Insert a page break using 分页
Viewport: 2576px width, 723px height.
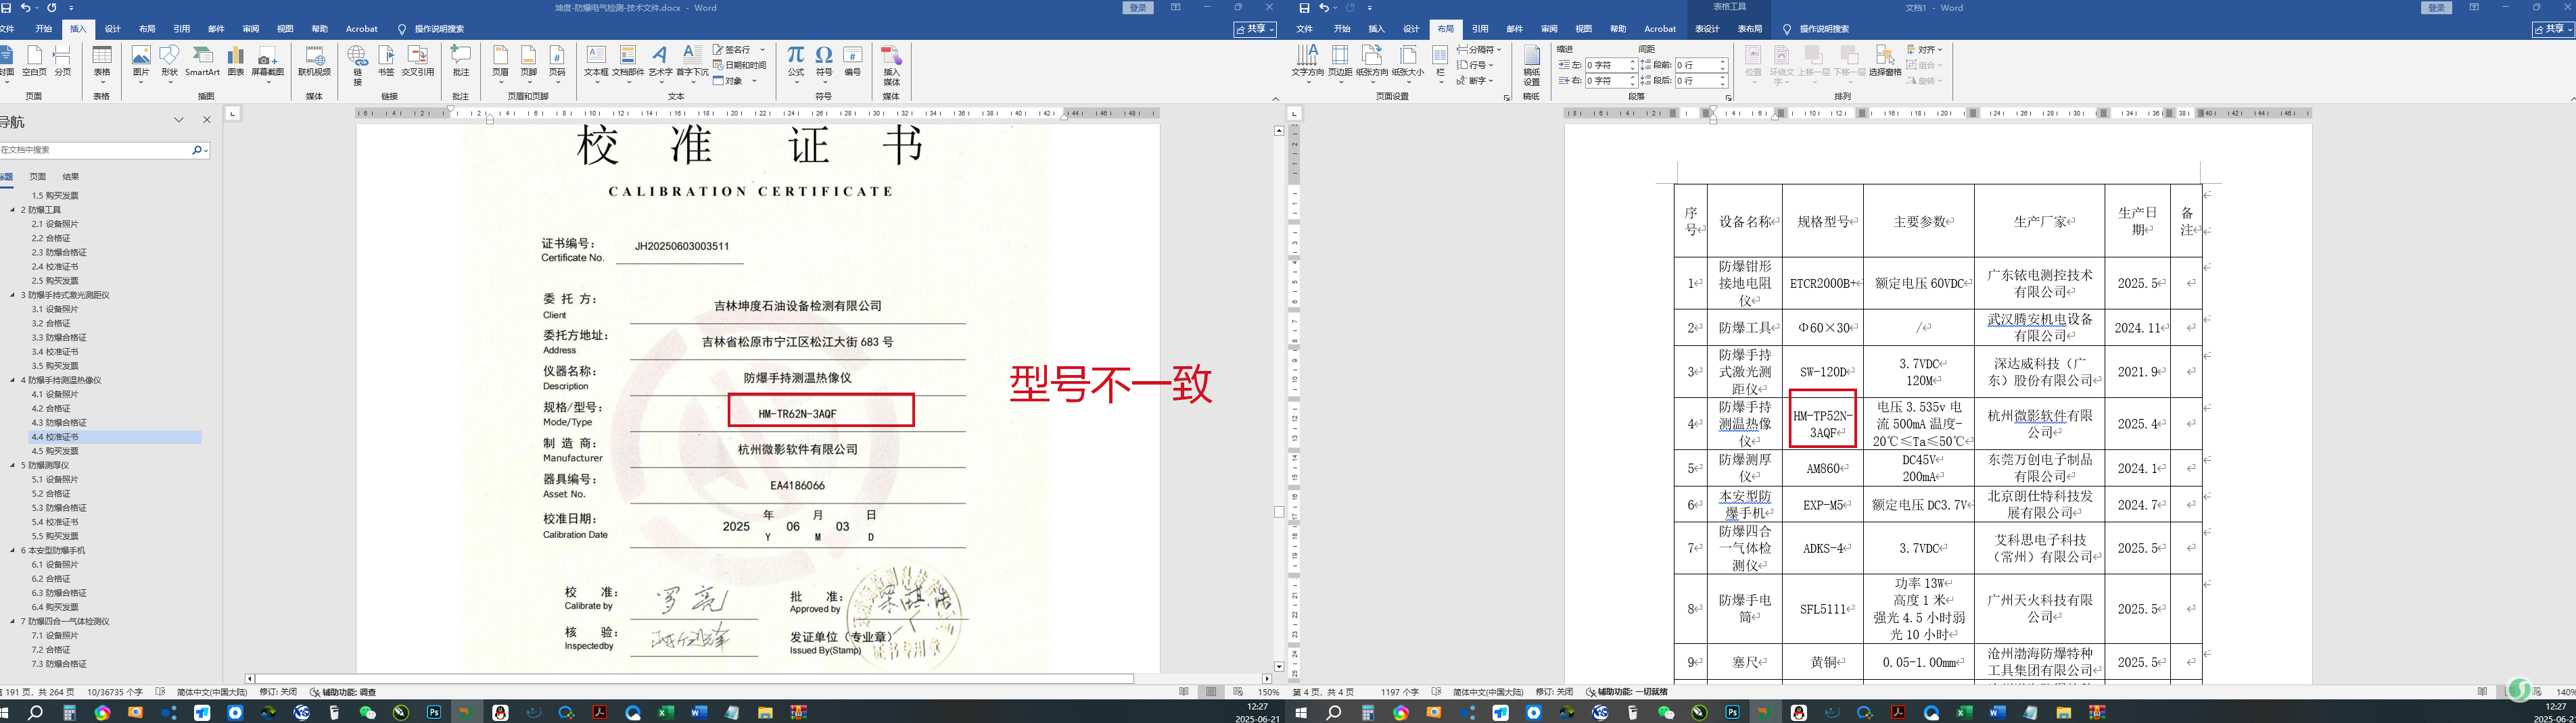point(63,61)
